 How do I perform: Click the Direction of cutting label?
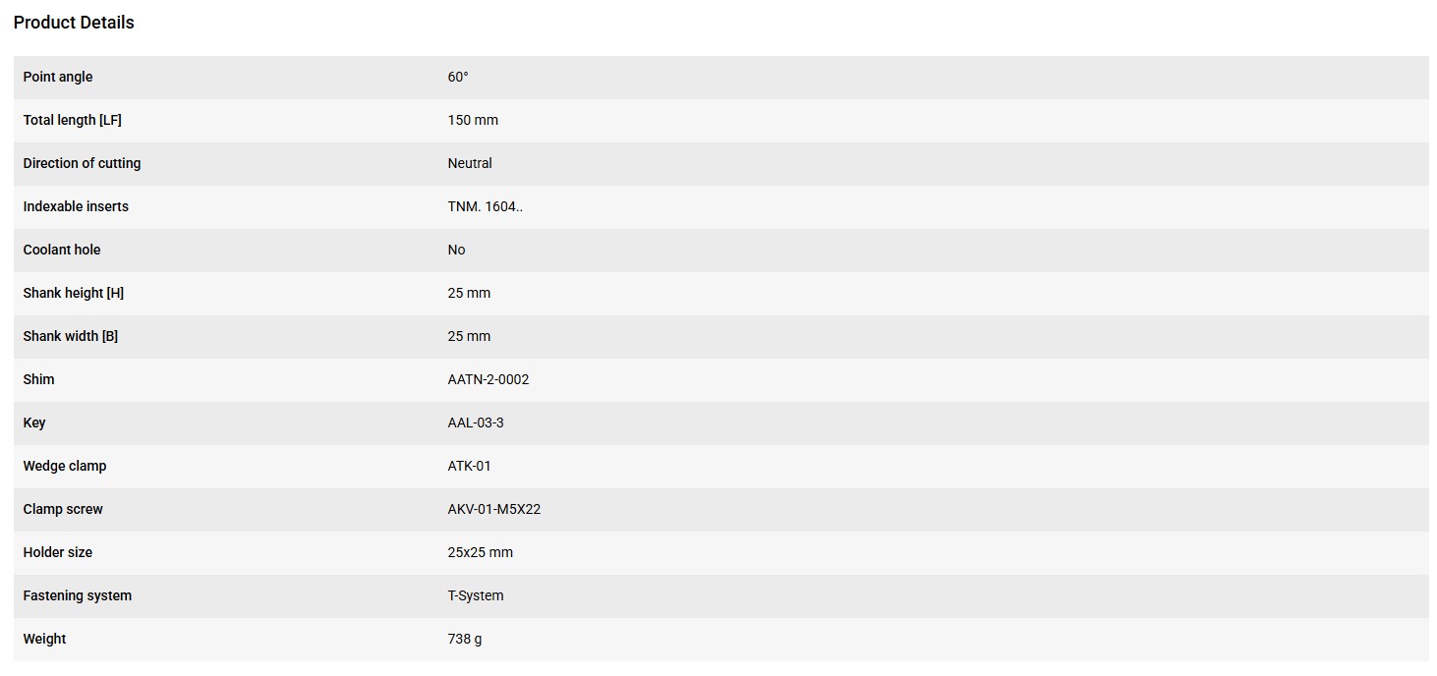click(82, 163)
